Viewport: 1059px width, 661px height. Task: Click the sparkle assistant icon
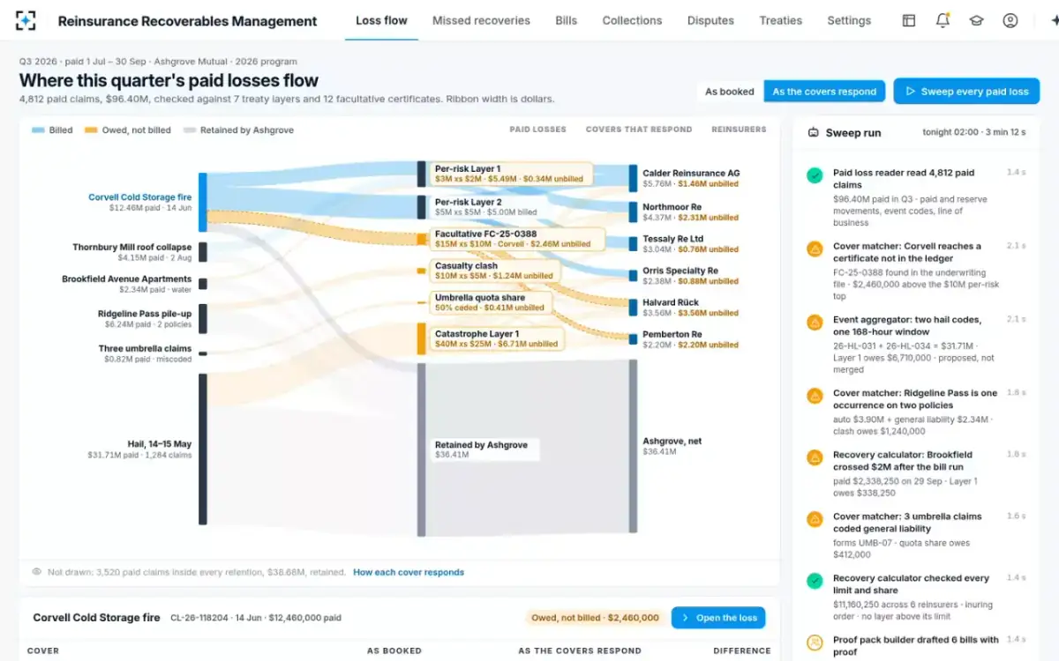(1054, 20)
